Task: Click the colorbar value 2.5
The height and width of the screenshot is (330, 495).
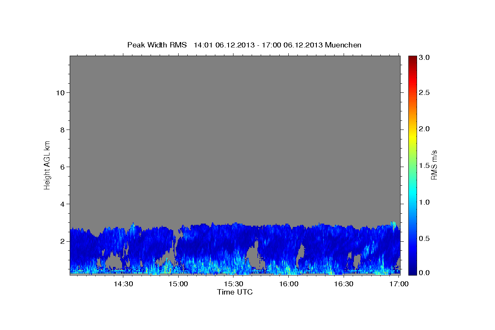Action: (424, 92)
